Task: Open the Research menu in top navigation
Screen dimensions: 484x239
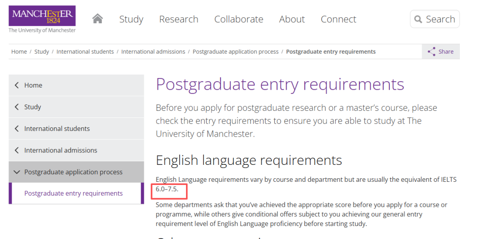Action: [178, 19]
